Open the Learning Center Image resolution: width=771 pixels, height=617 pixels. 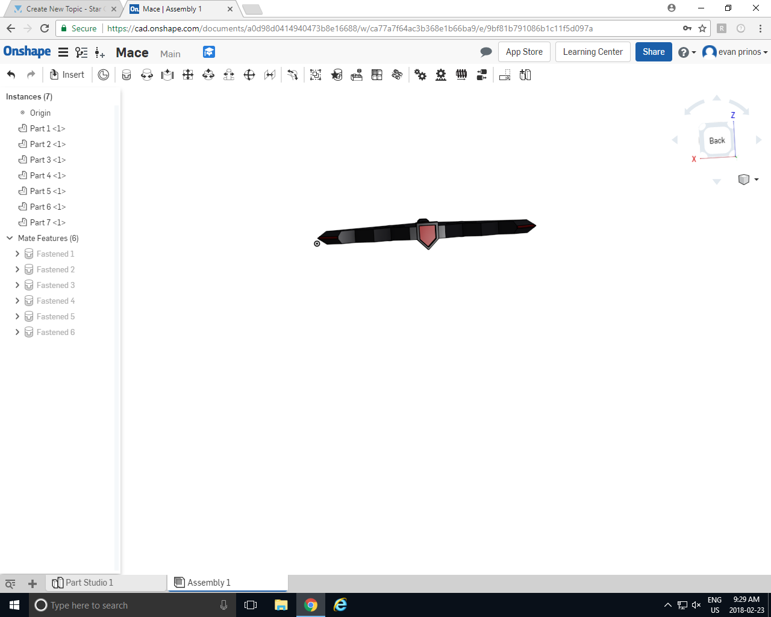pyautogui.click(x=592, y=52)
